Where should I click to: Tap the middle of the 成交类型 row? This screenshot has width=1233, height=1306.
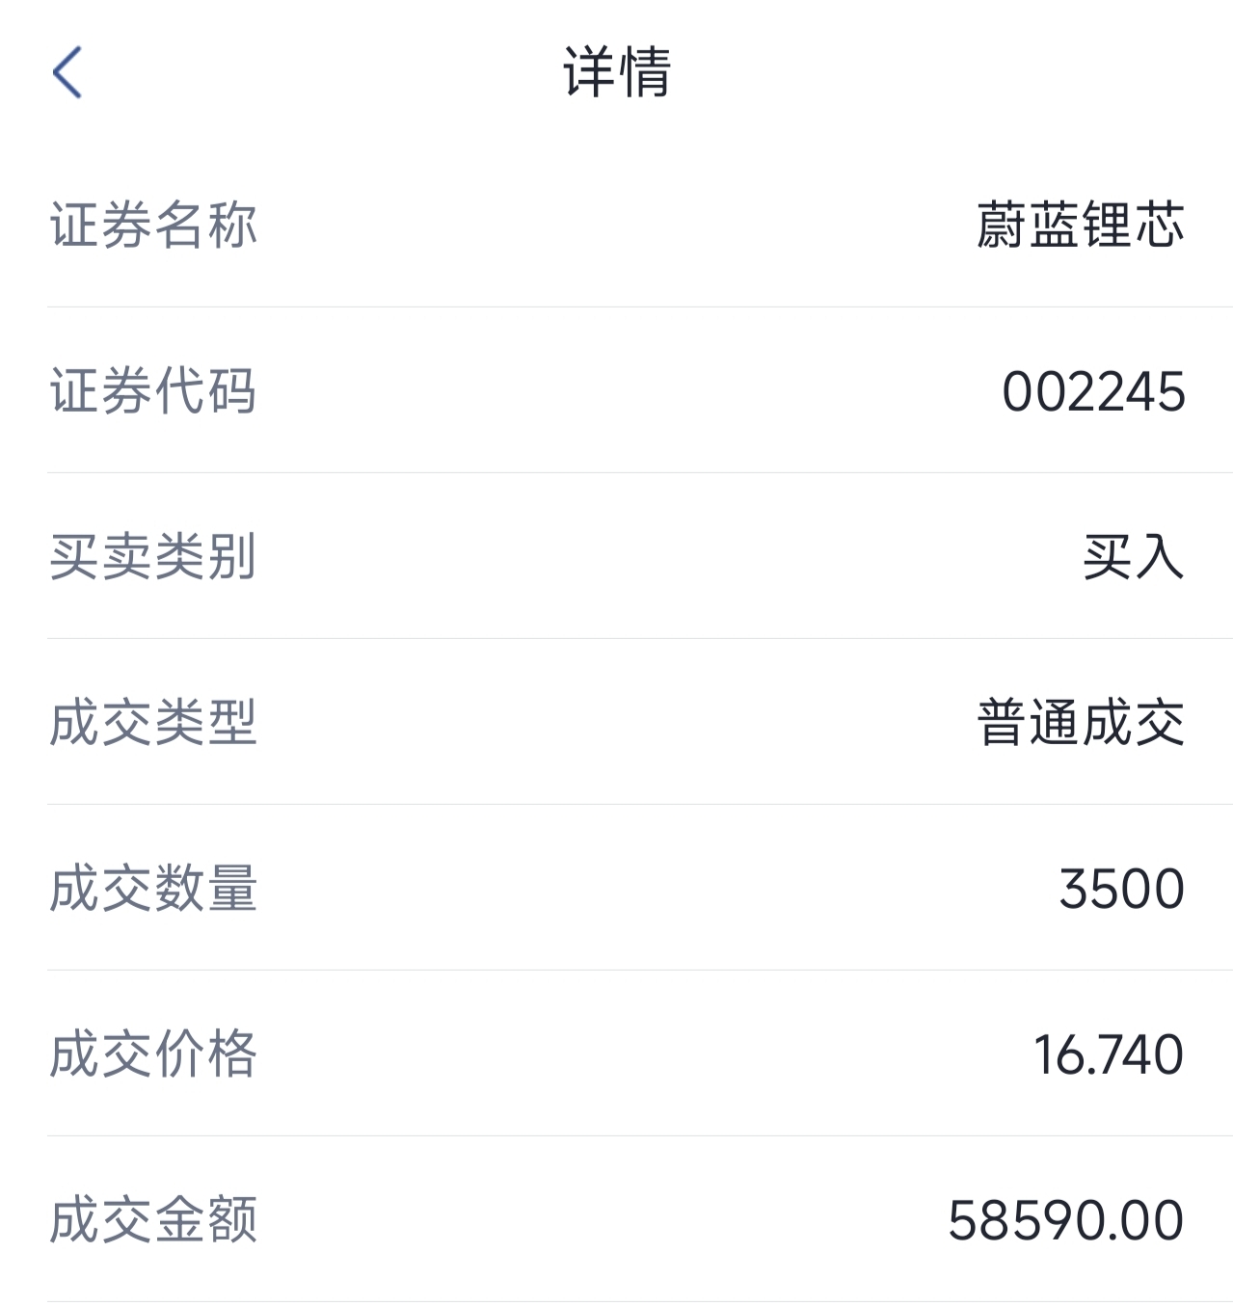coord(617,723)
